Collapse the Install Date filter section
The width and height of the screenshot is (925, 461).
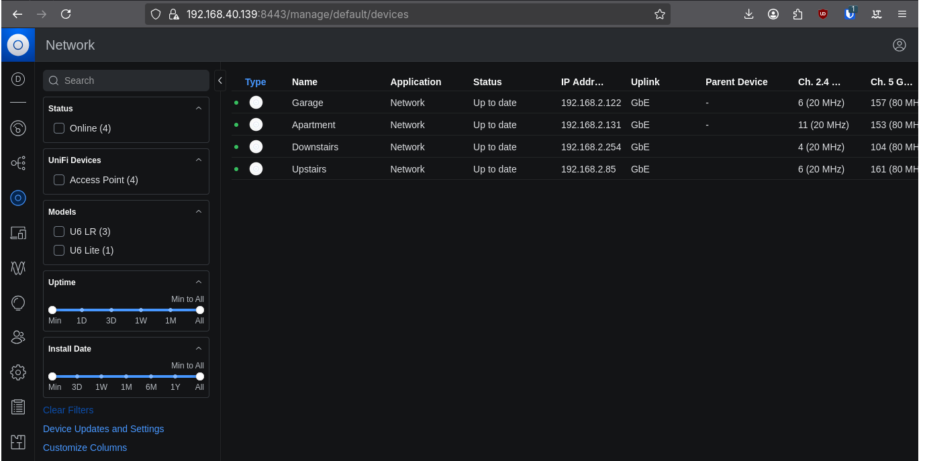(198, 348)
